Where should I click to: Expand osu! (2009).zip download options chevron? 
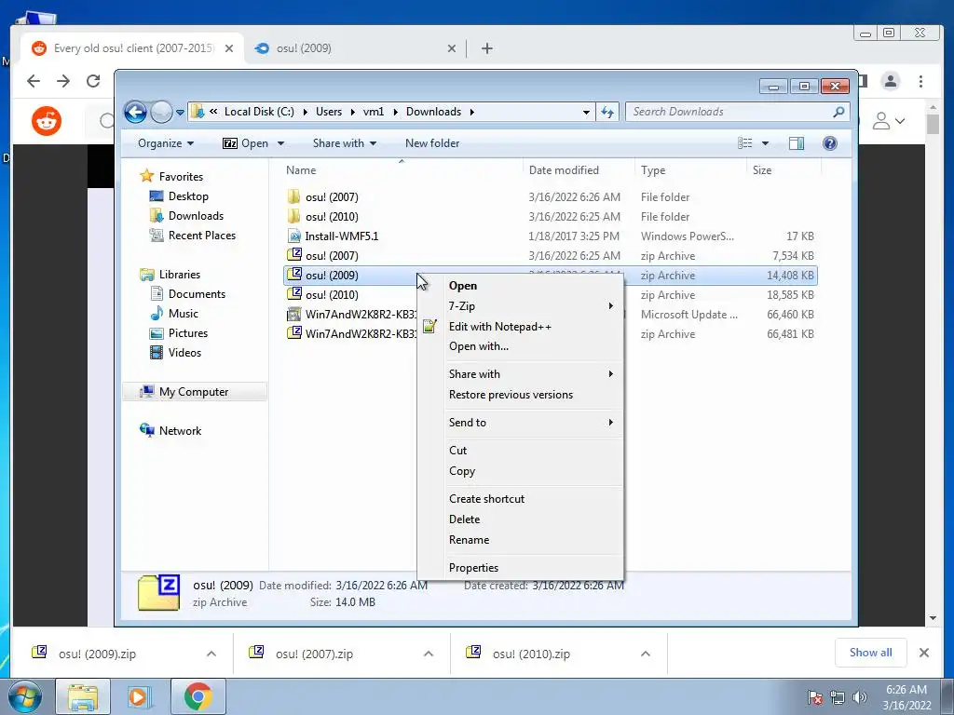point(211,654)
